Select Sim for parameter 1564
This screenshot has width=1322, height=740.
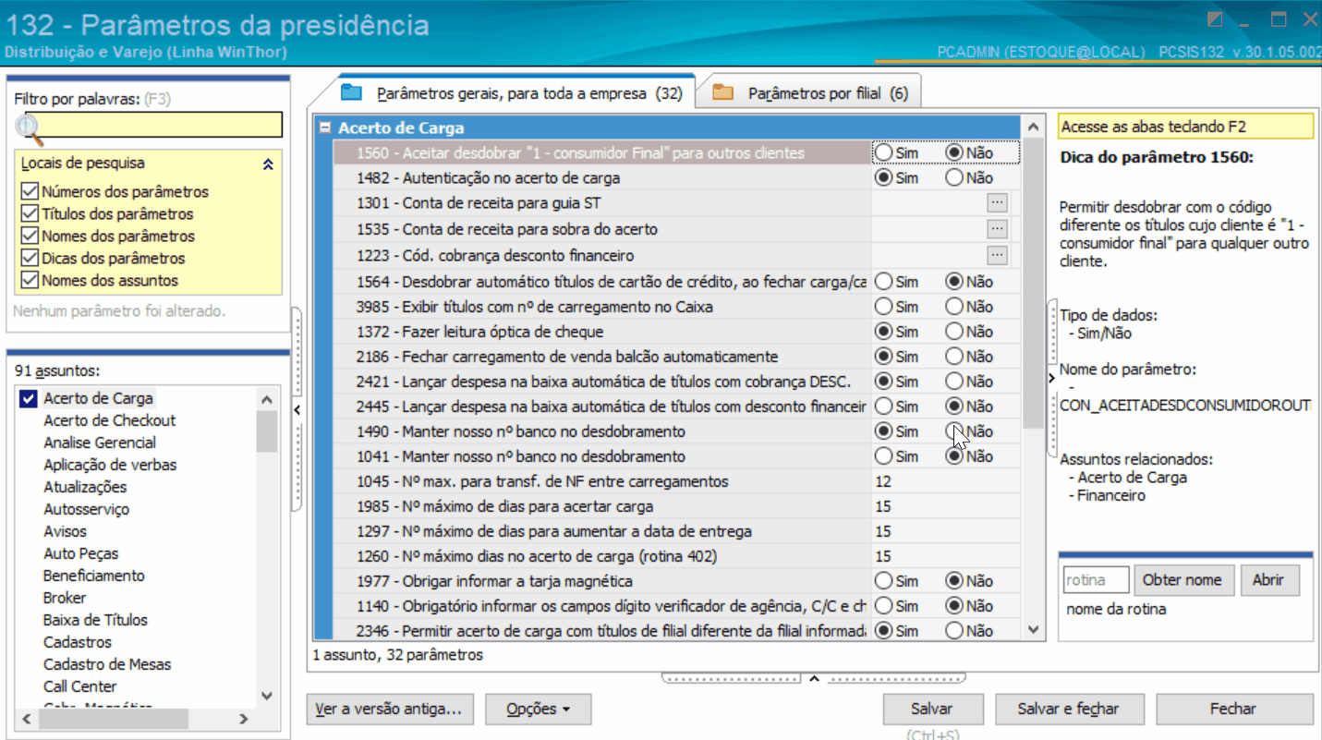pos(884,281)
